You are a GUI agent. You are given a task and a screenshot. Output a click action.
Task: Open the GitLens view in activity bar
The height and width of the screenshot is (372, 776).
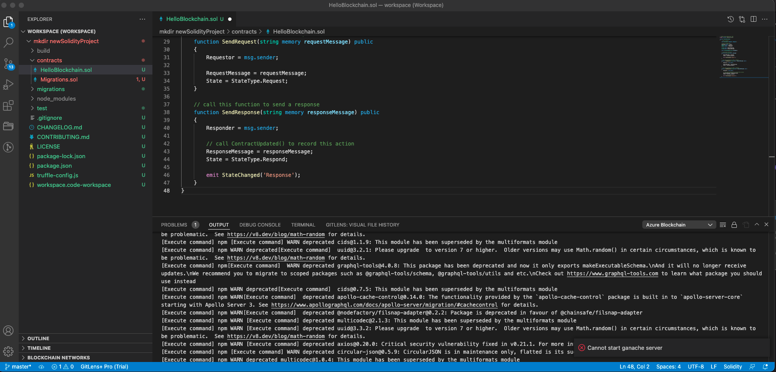(x=9, y=147)
